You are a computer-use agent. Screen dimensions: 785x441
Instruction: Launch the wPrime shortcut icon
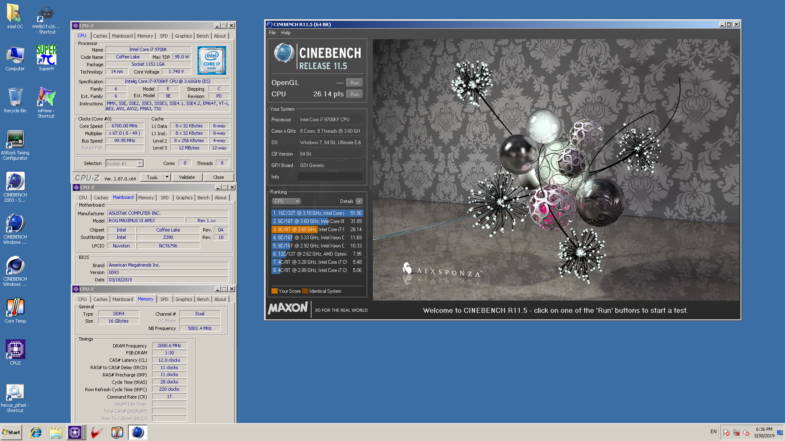click(x=46, y=102)
